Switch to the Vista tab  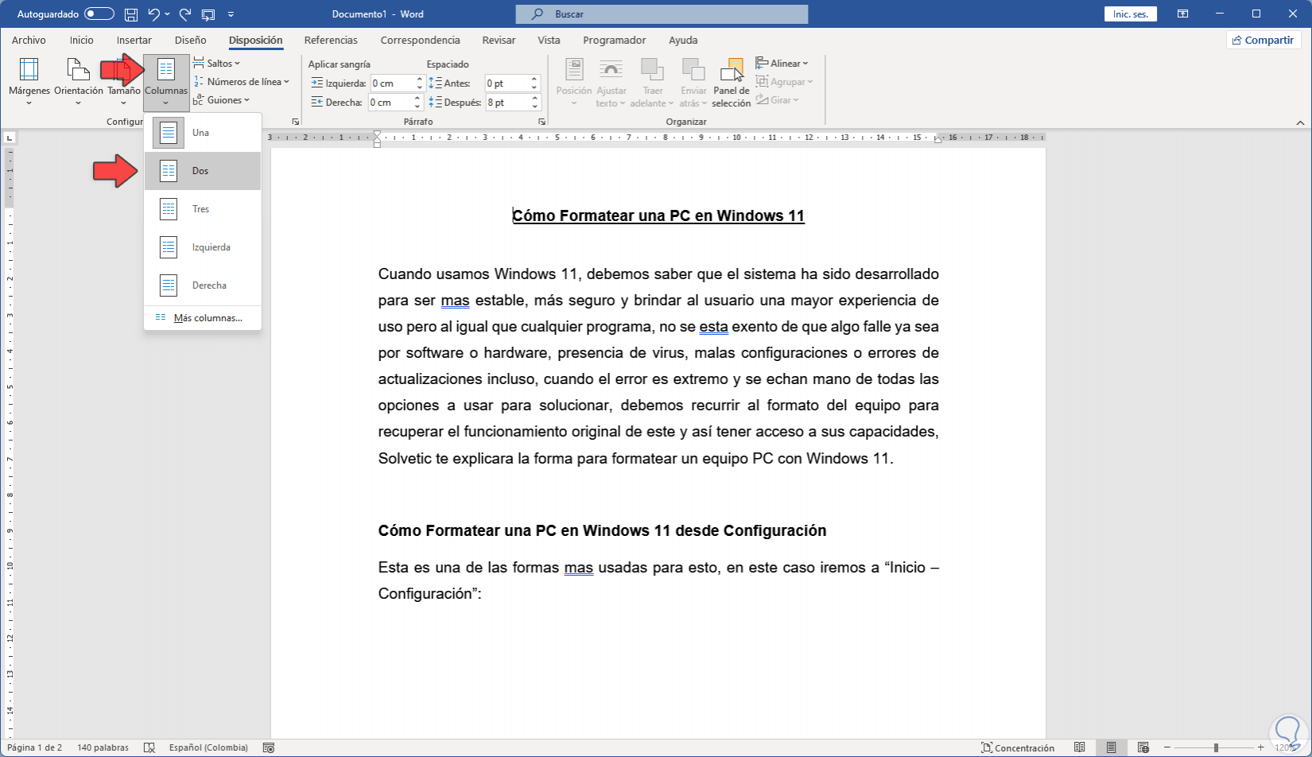(549, 40)
